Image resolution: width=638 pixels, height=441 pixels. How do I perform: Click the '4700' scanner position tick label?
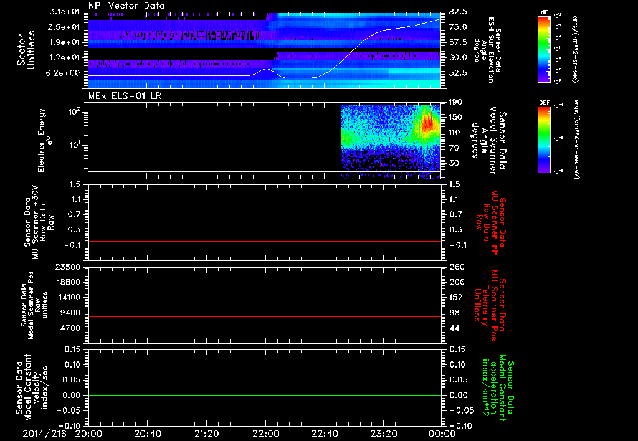[x=70, y=328]
